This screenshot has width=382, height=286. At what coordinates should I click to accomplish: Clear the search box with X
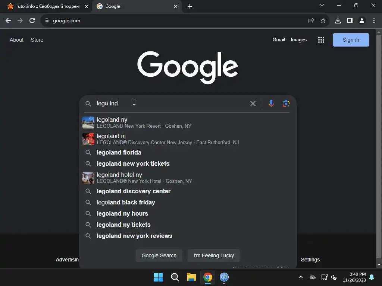(x=253, y=104)
